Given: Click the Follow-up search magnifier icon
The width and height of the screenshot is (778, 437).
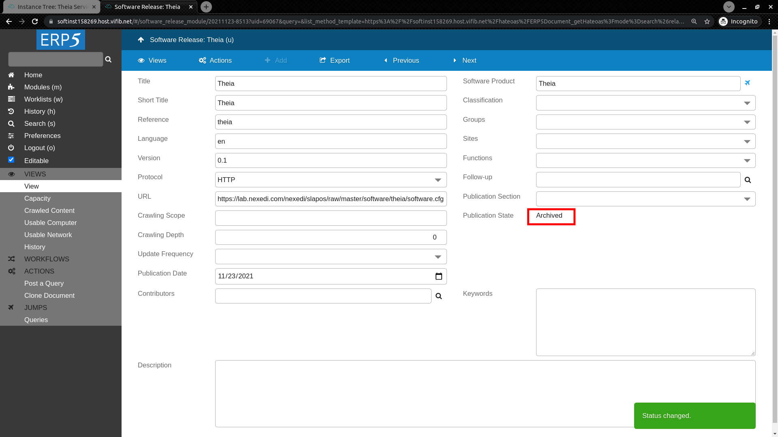Looking at the screenshot, I should pos(748,180).
